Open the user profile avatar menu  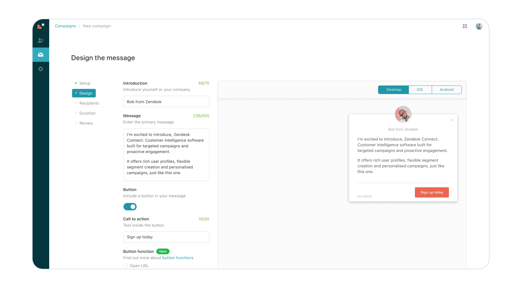point(479,26)
